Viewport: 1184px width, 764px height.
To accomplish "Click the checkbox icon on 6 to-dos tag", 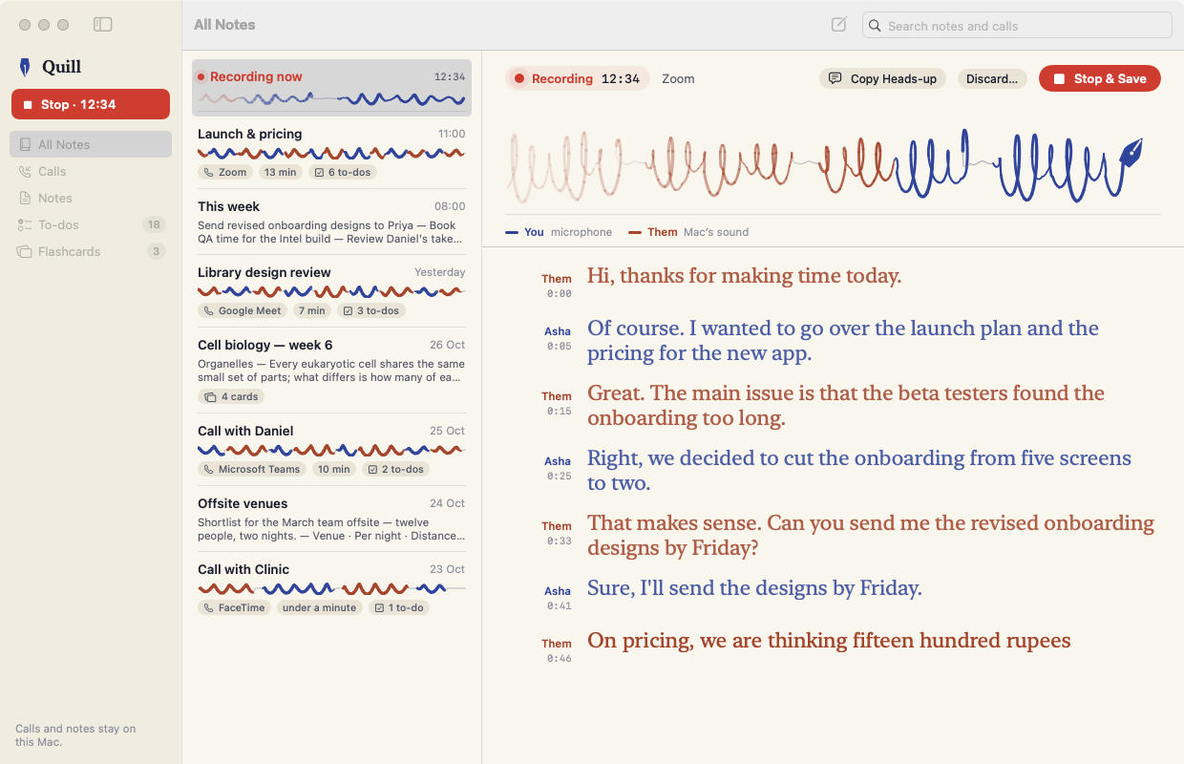I will coord(319,172).
